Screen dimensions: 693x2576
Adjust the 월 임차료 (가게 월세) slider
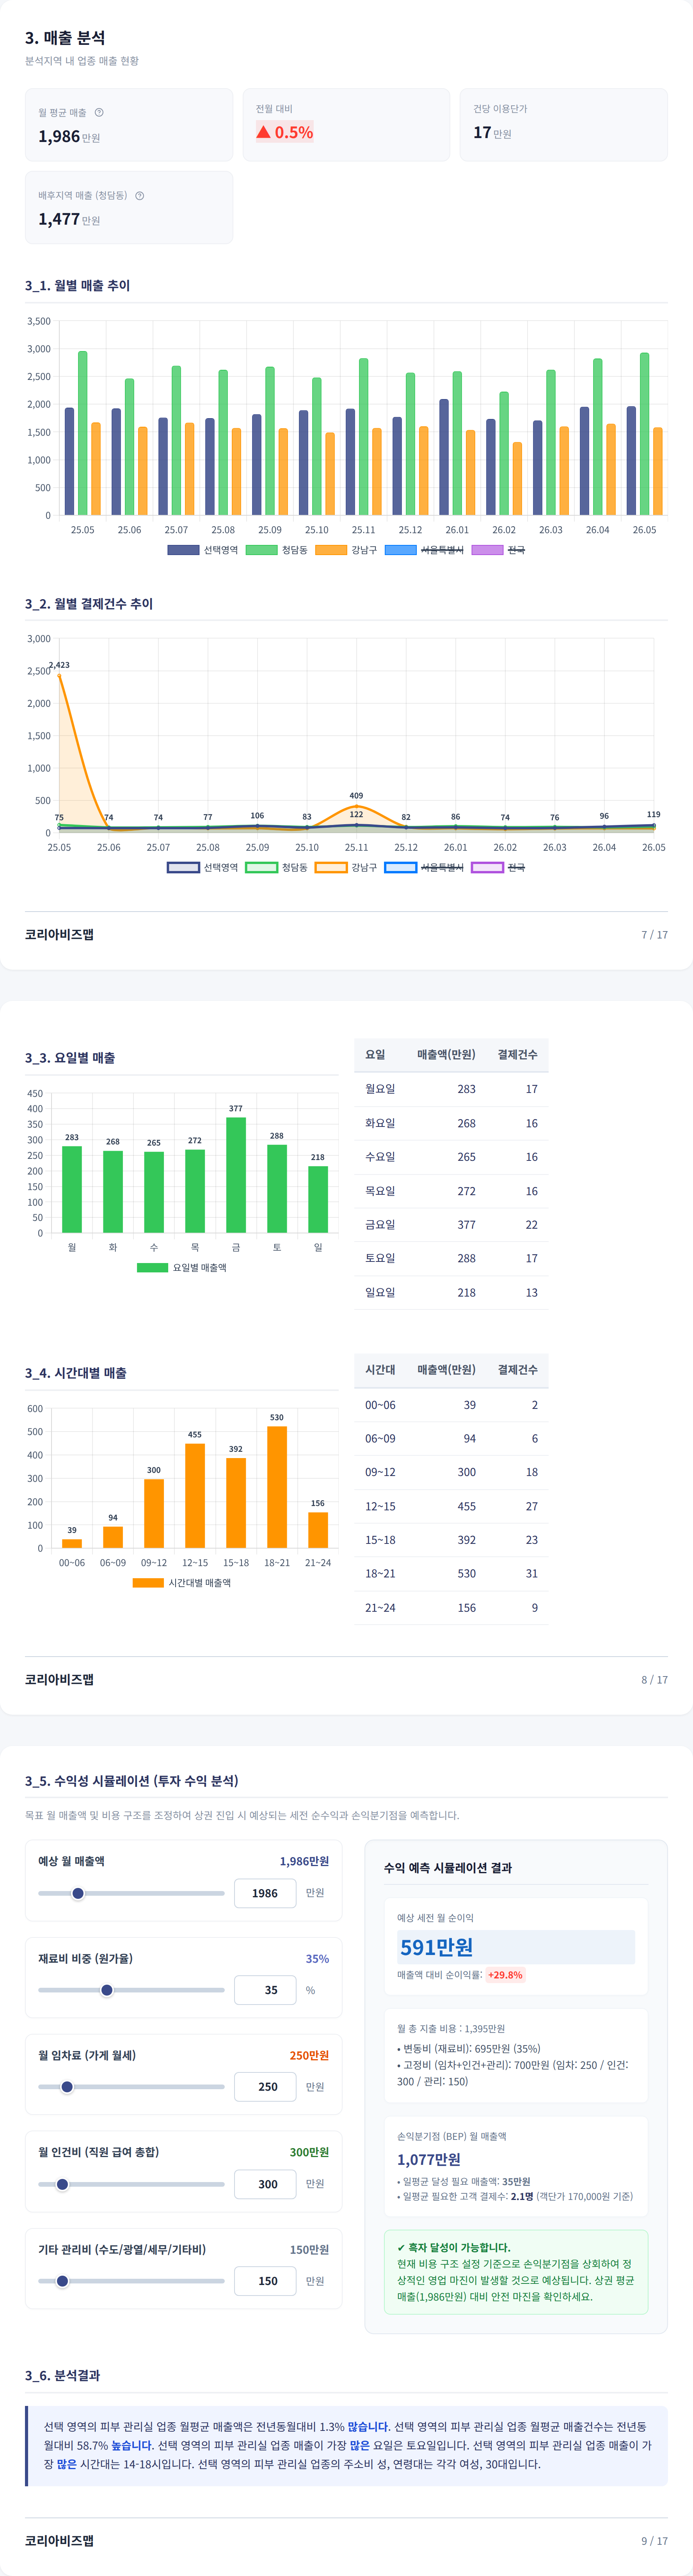tap(131, 2087)
